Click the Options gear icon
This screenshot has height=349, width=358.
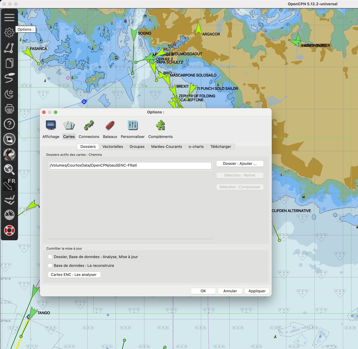click(9, 32)
